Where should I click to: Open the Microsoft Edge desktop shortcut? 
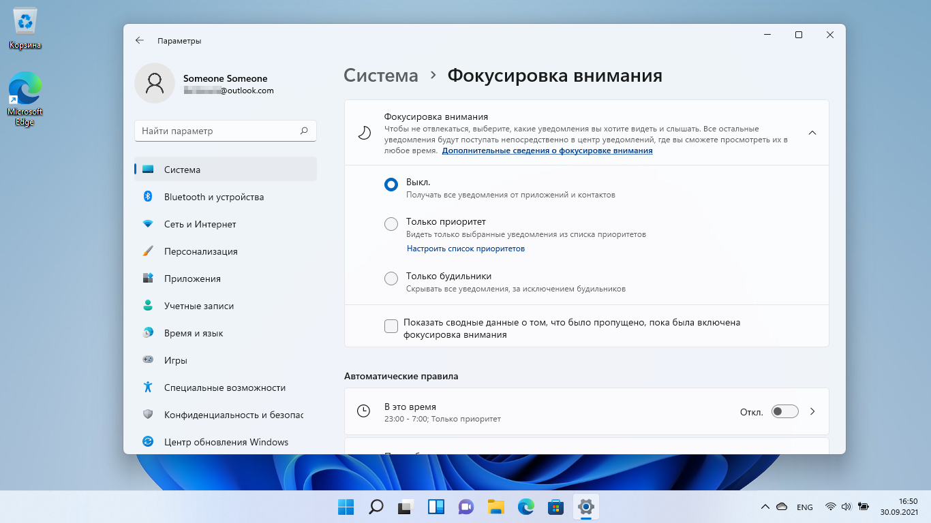pos(25,99)
